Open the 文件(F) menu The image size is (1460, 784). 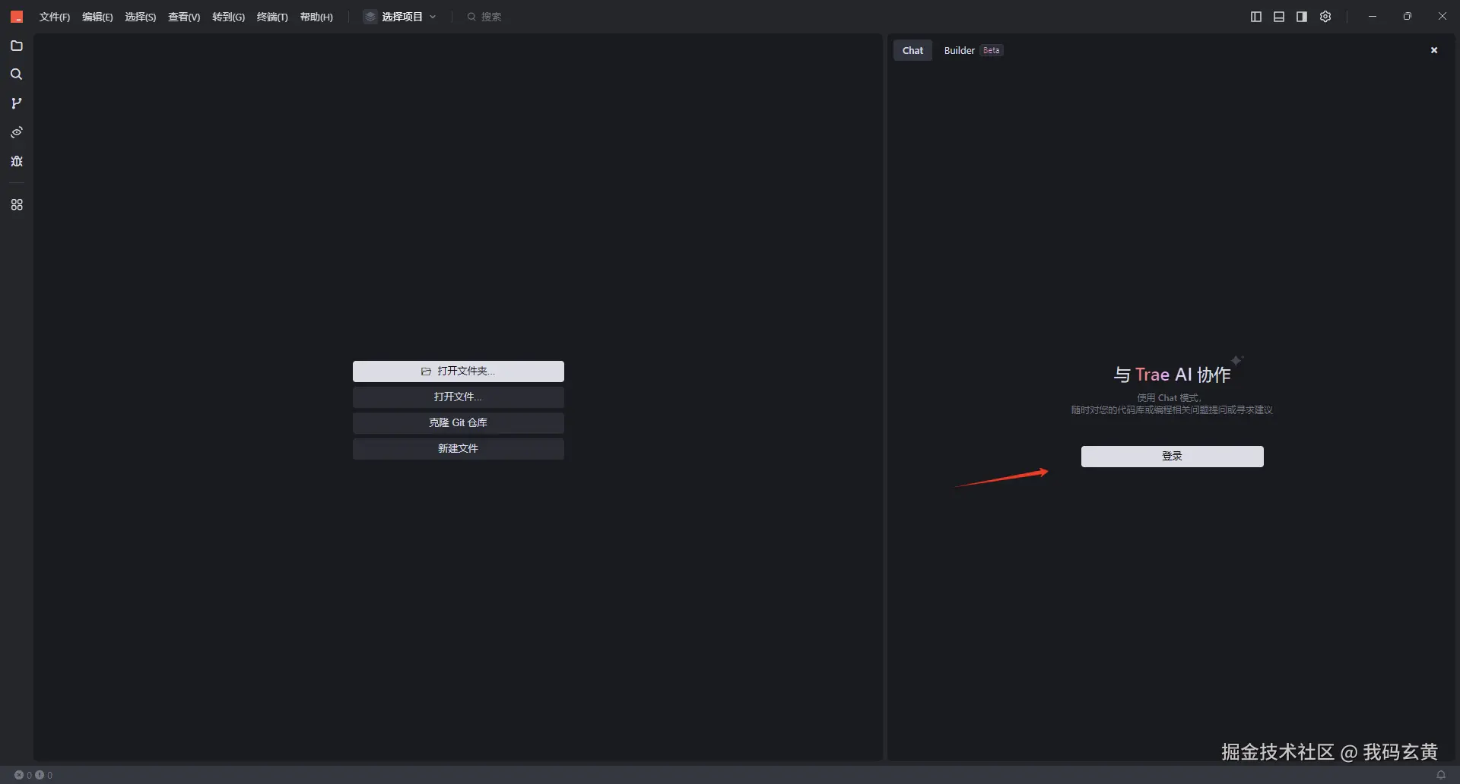pos(55,17)
